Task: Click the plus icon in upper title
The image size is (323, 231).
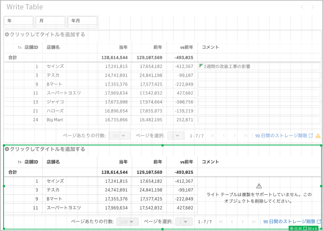Action: [x=7, y=35]
